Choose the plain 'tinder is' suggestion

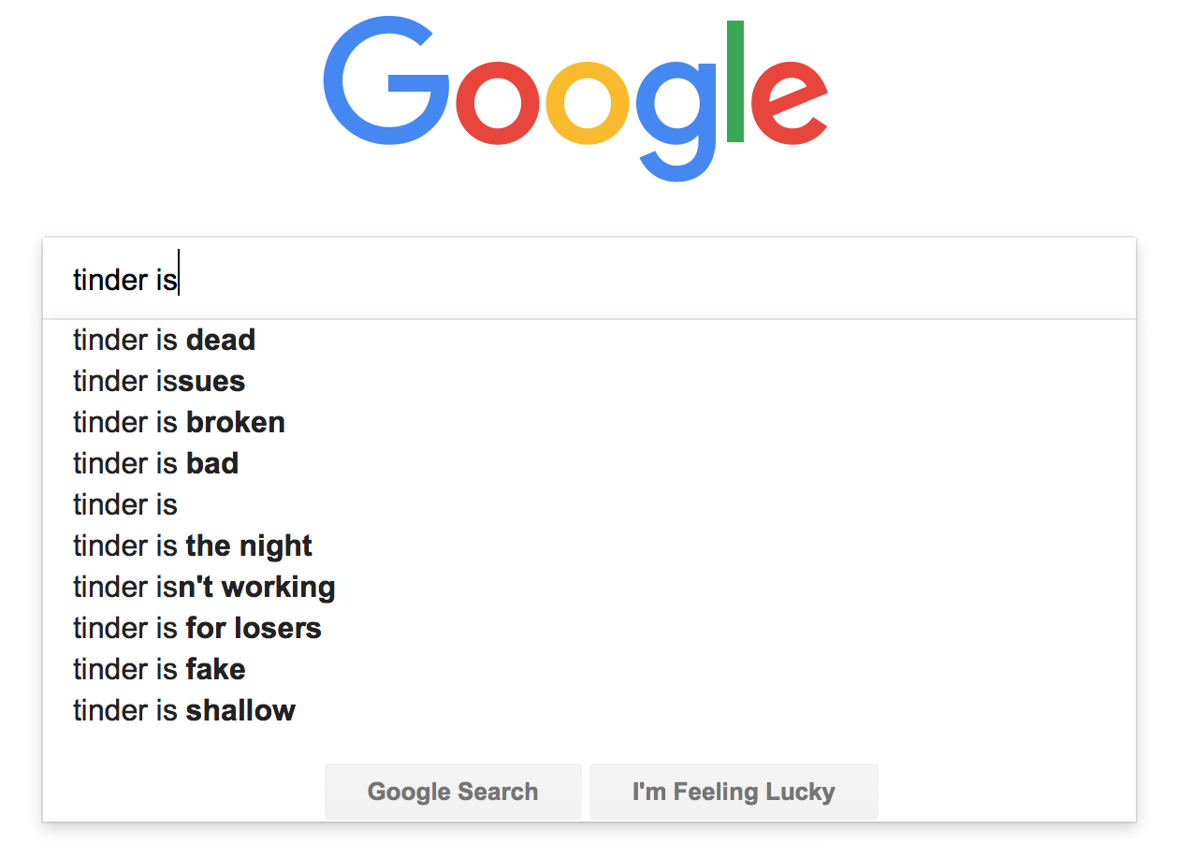coord(125,504)
